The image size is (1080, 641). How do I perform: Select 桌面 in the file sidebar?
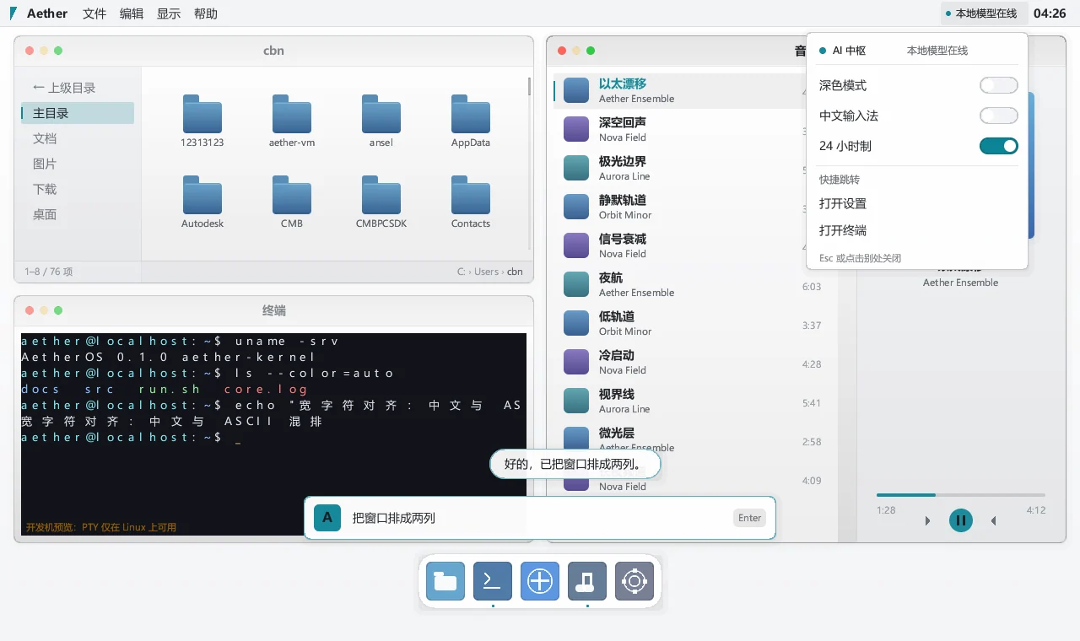(x=78, y=214)
